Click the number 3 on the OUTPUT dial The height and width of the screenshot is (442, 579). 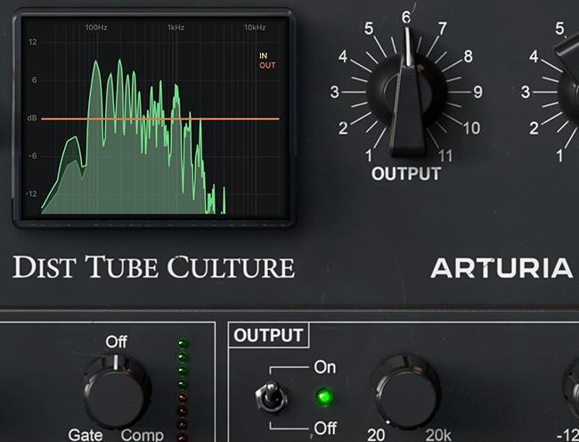(335, 92)
